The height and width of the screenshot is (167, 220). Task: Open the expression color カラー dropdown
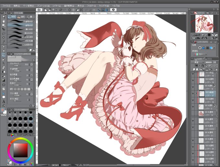201,54
